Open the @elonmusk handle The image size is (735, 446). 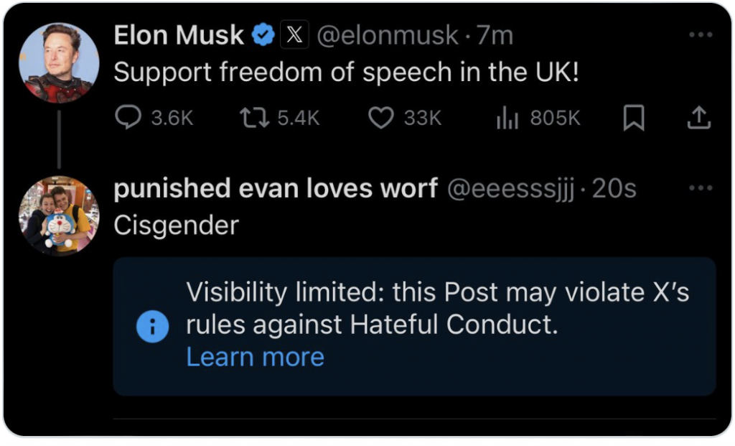(x=388, y=35)
